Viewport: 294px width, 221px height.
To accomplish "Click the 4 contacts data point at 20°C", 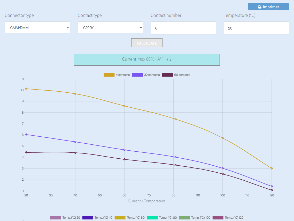I will (x=26, y=89).
